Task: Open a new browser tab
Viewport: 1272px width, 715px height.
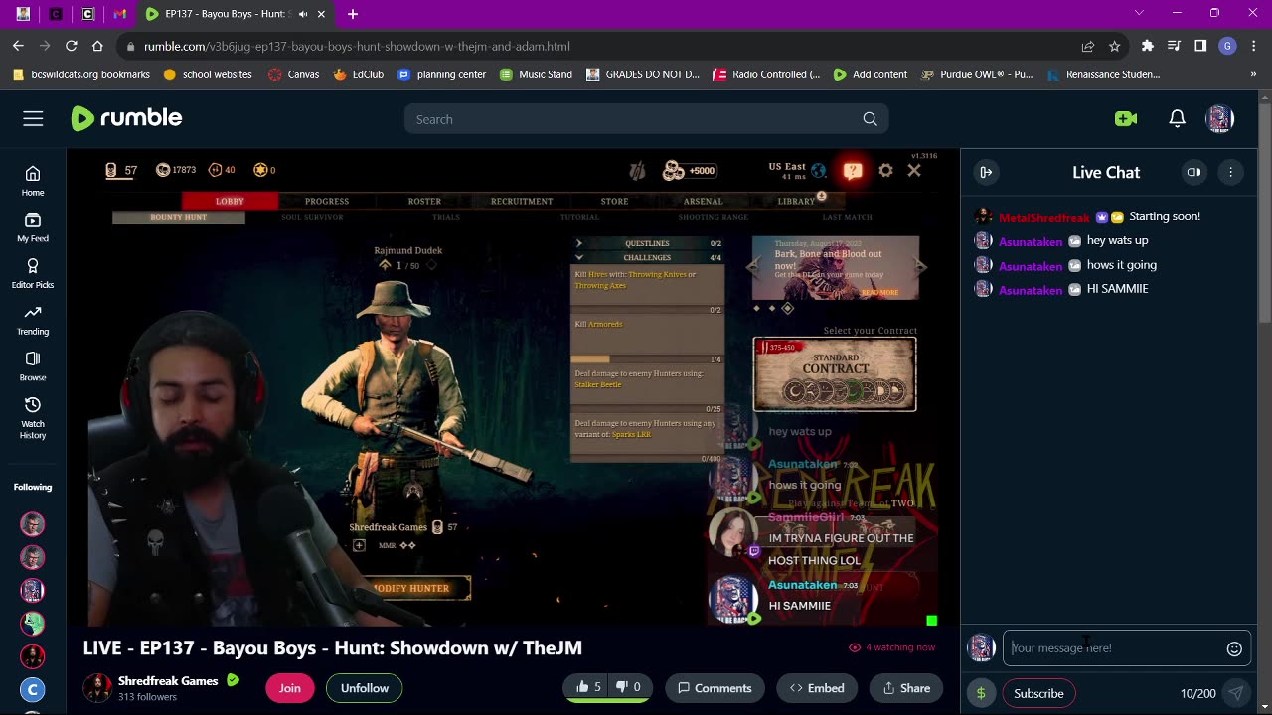Action: tap(353, 14)
